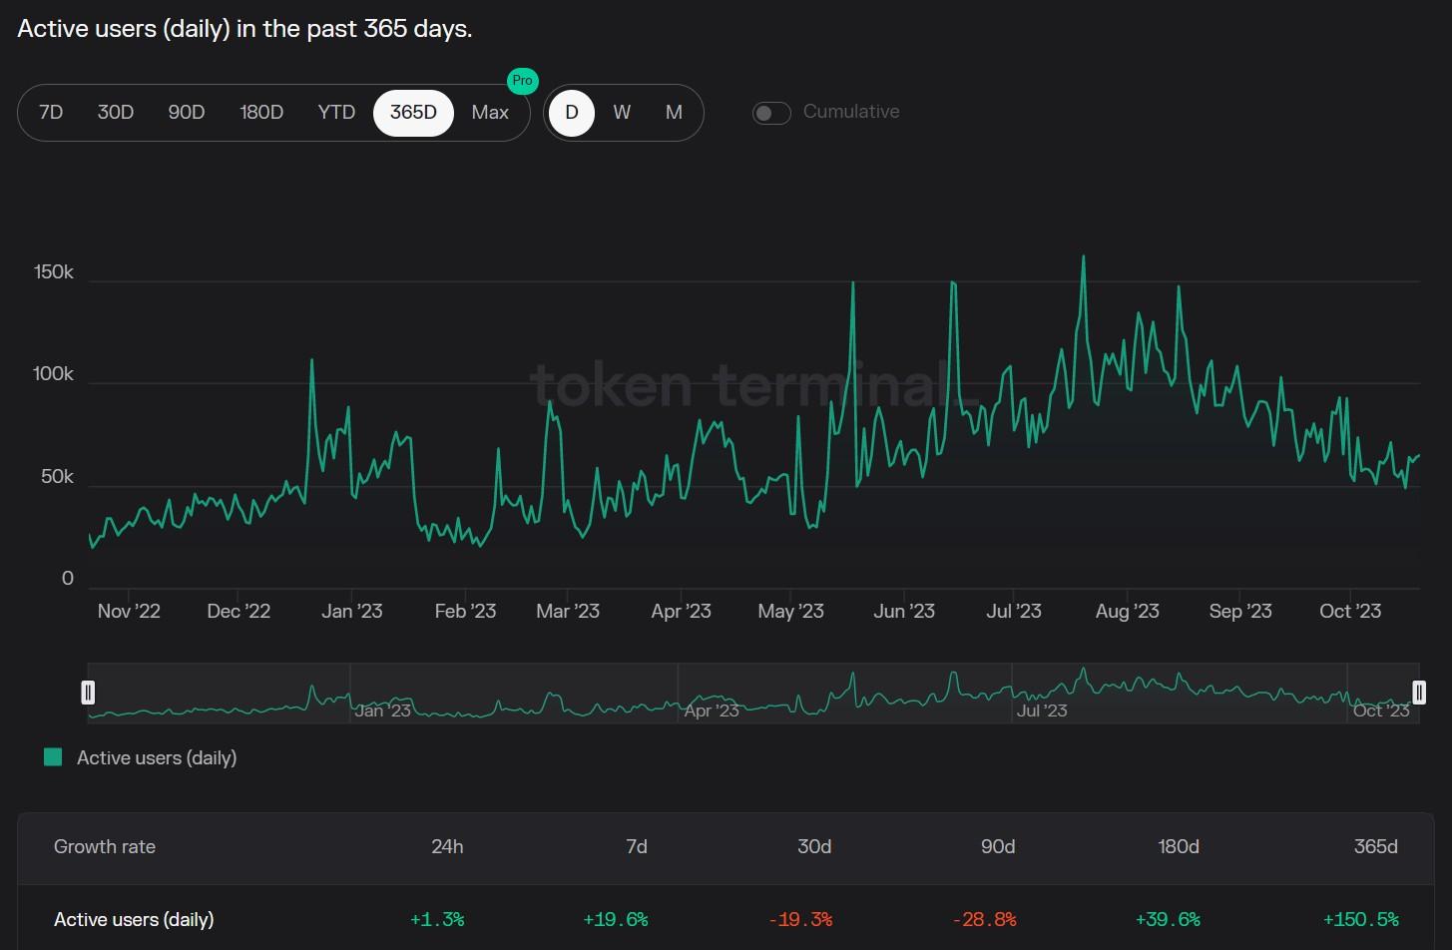
Task: Grab the left range slider handle
Action: (88, 692)
